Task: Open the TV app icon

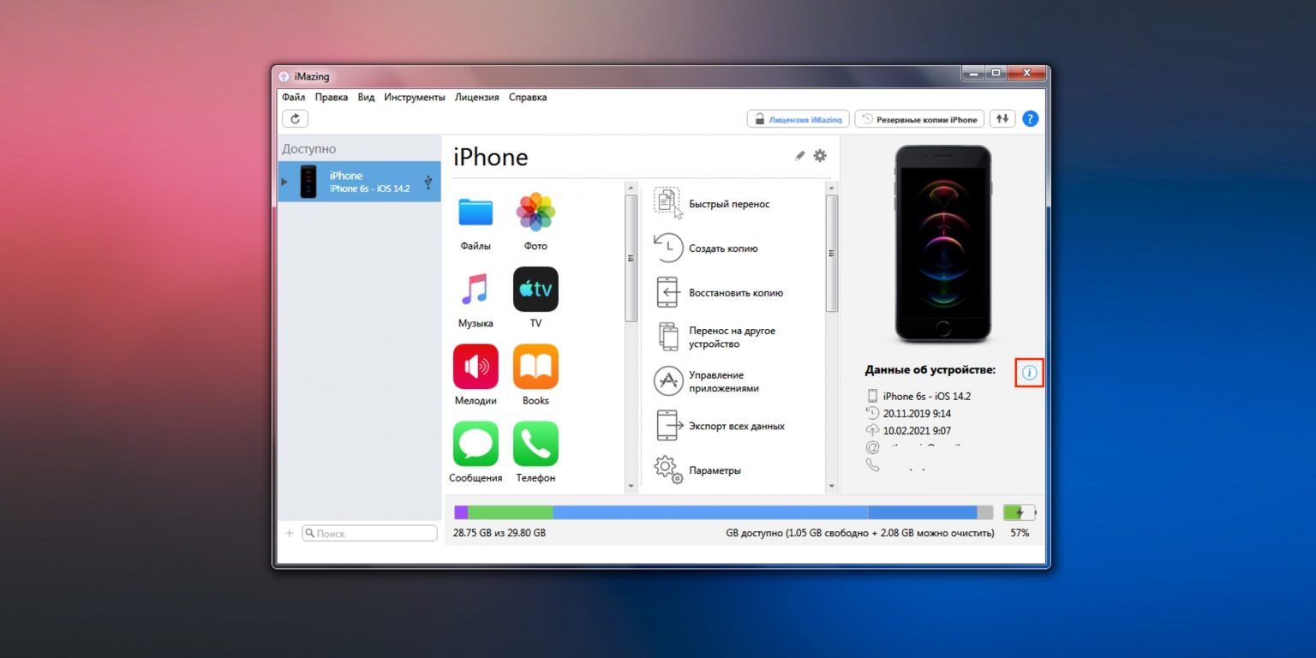Action: (x=535, y=289)
